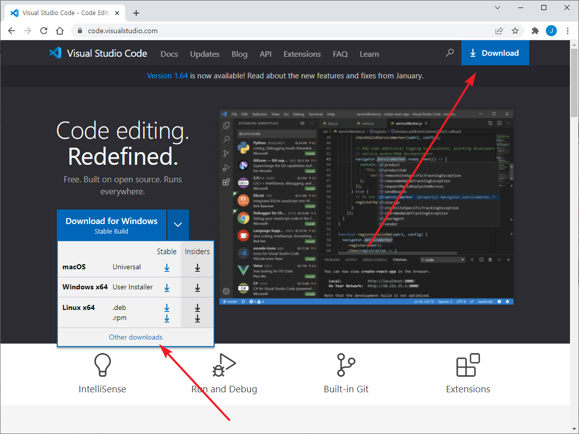Click the Run and Debug bug icon

point(224,365)
